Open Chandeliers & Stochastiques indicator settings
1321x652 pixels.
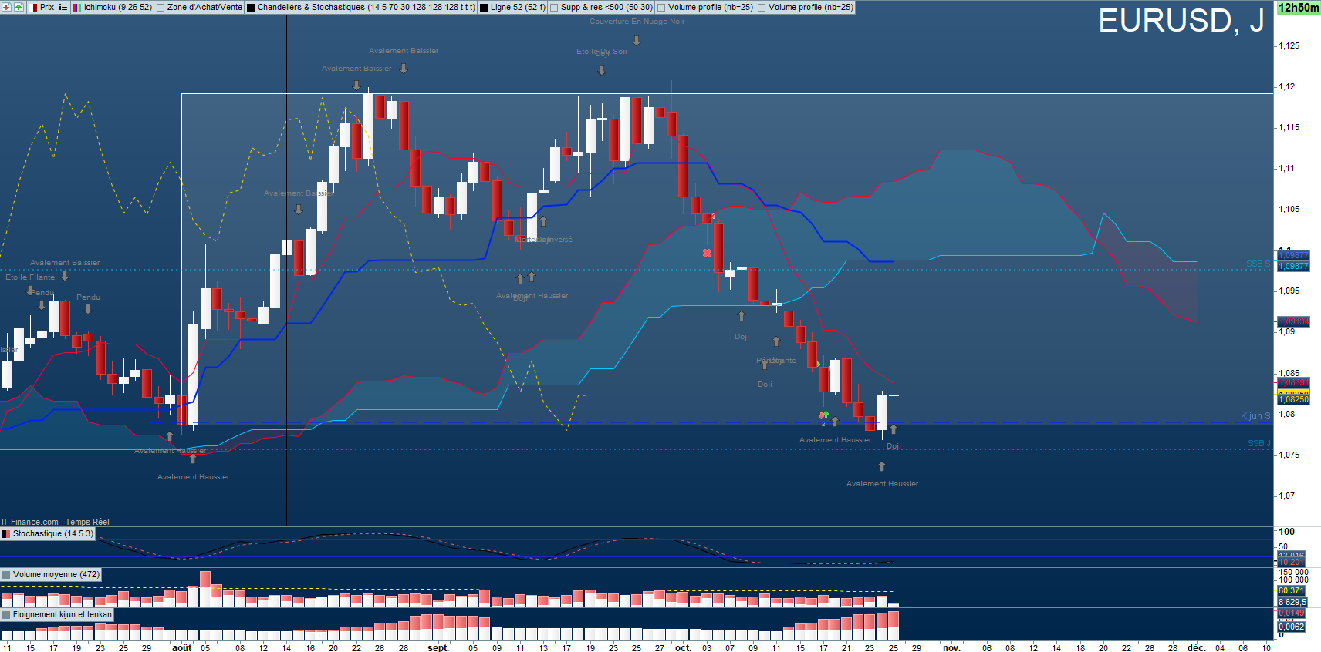click(x=367, y=7)
